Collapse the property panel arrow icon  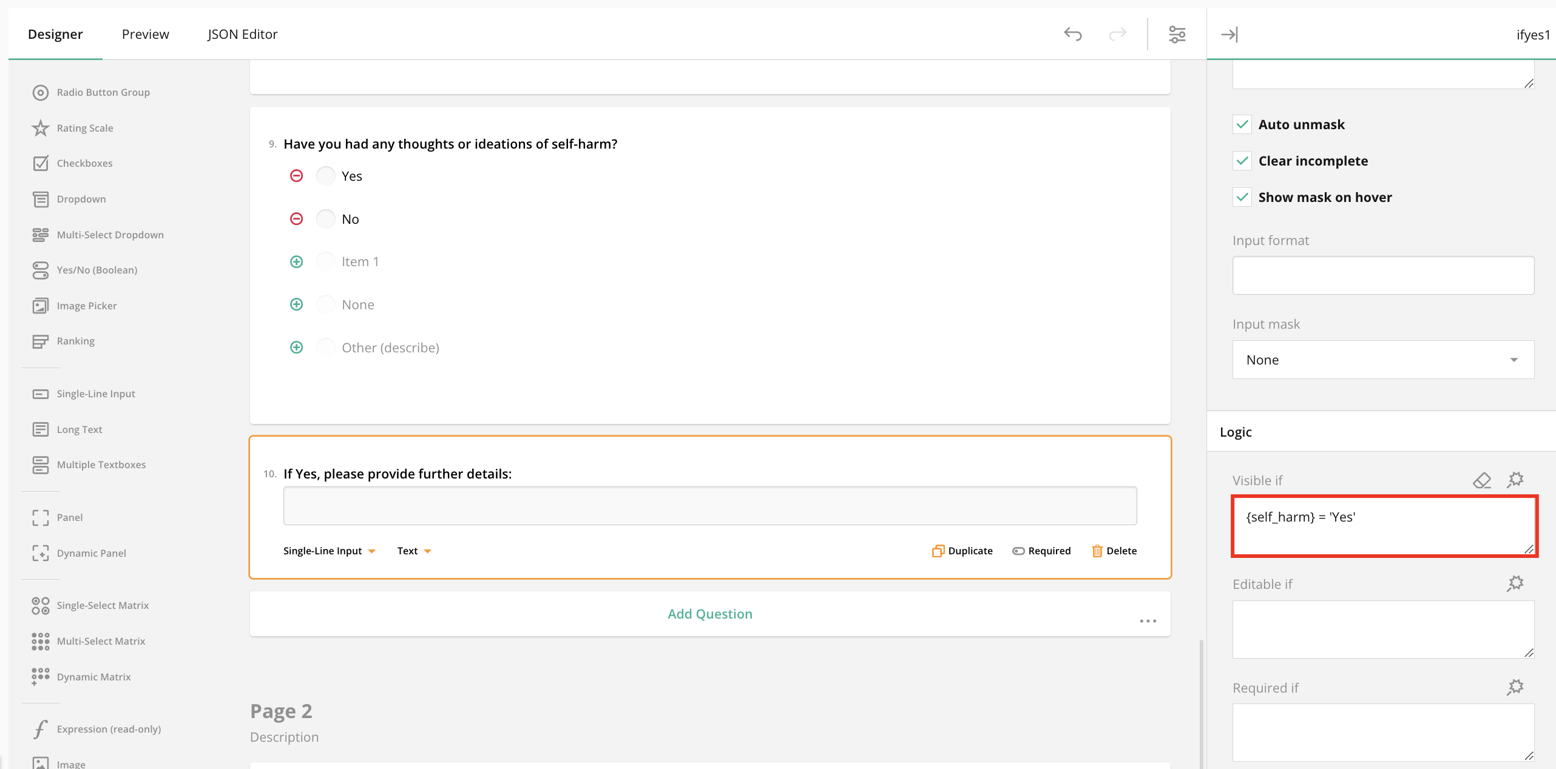(1229, 34)
